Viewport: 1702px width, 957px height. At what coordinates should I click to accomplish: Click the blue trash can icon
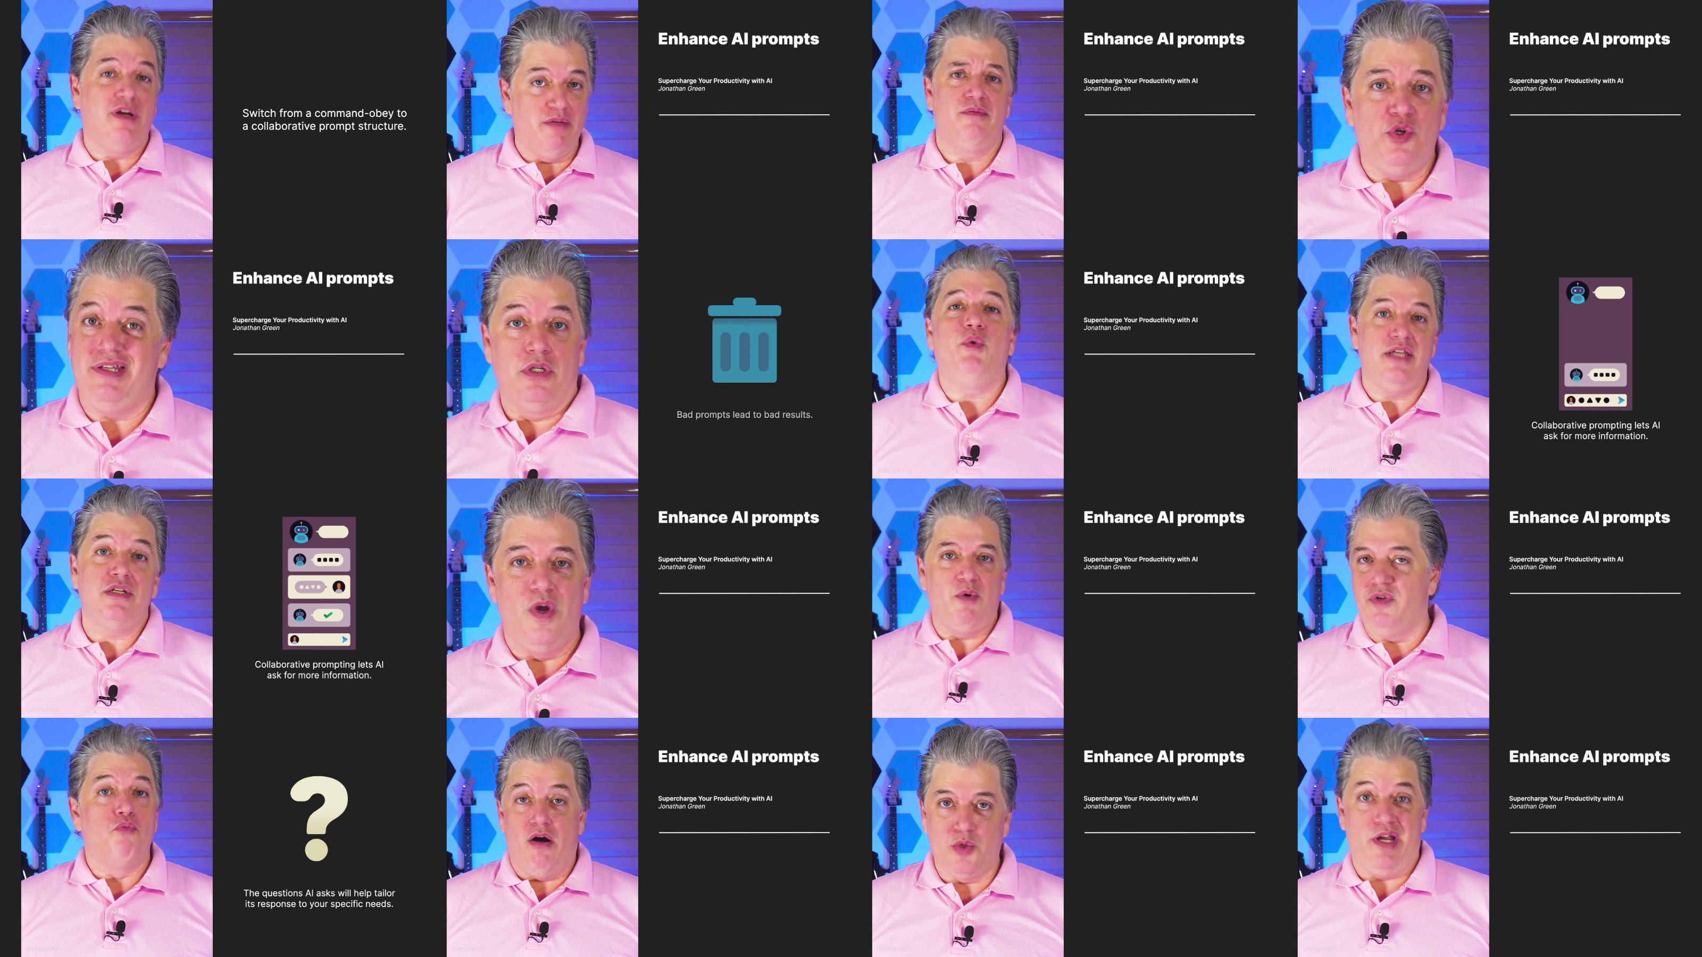click(744, 341)
